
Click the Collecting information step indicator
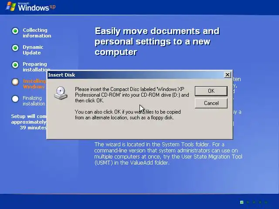coord(15,31)
